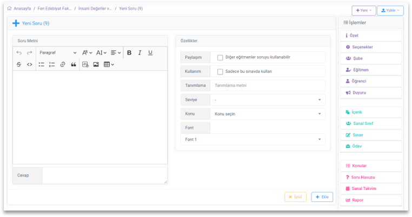Click the Tanımlama metni input field
The width and height of the screenshot is (412, 217).
coord(268,85)
